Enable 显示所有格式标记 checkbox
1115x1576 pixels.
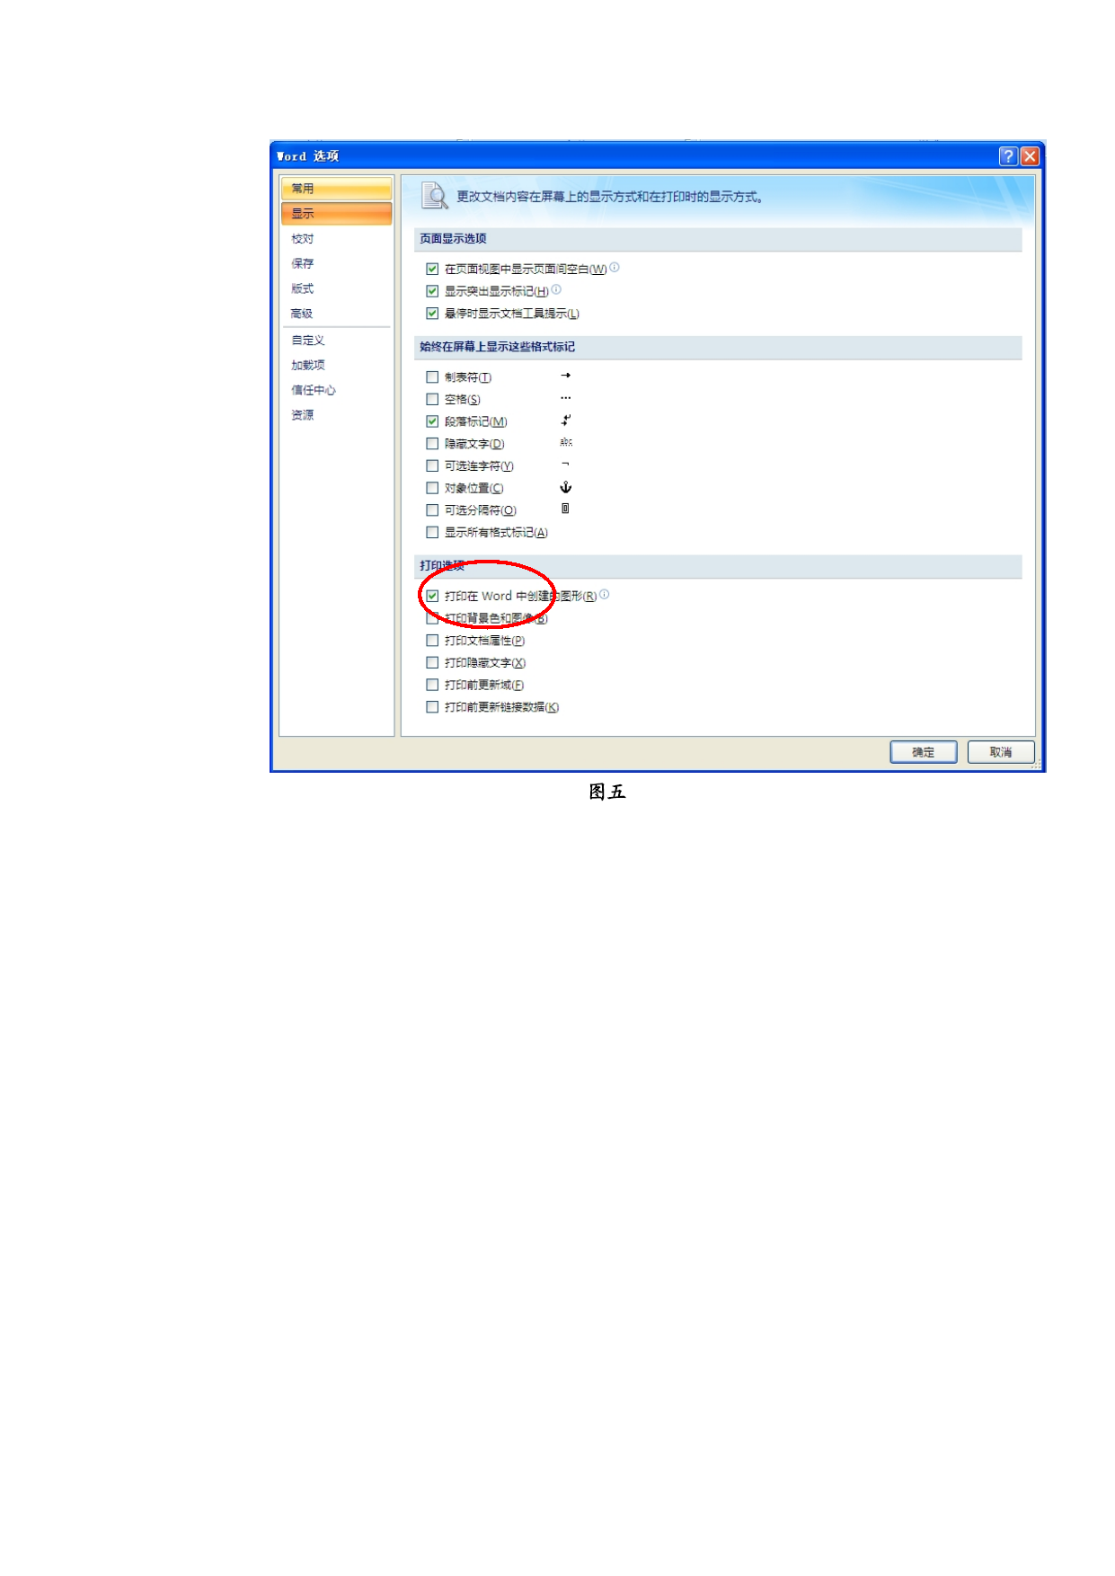pyautogui.click(x=432, y=533)
